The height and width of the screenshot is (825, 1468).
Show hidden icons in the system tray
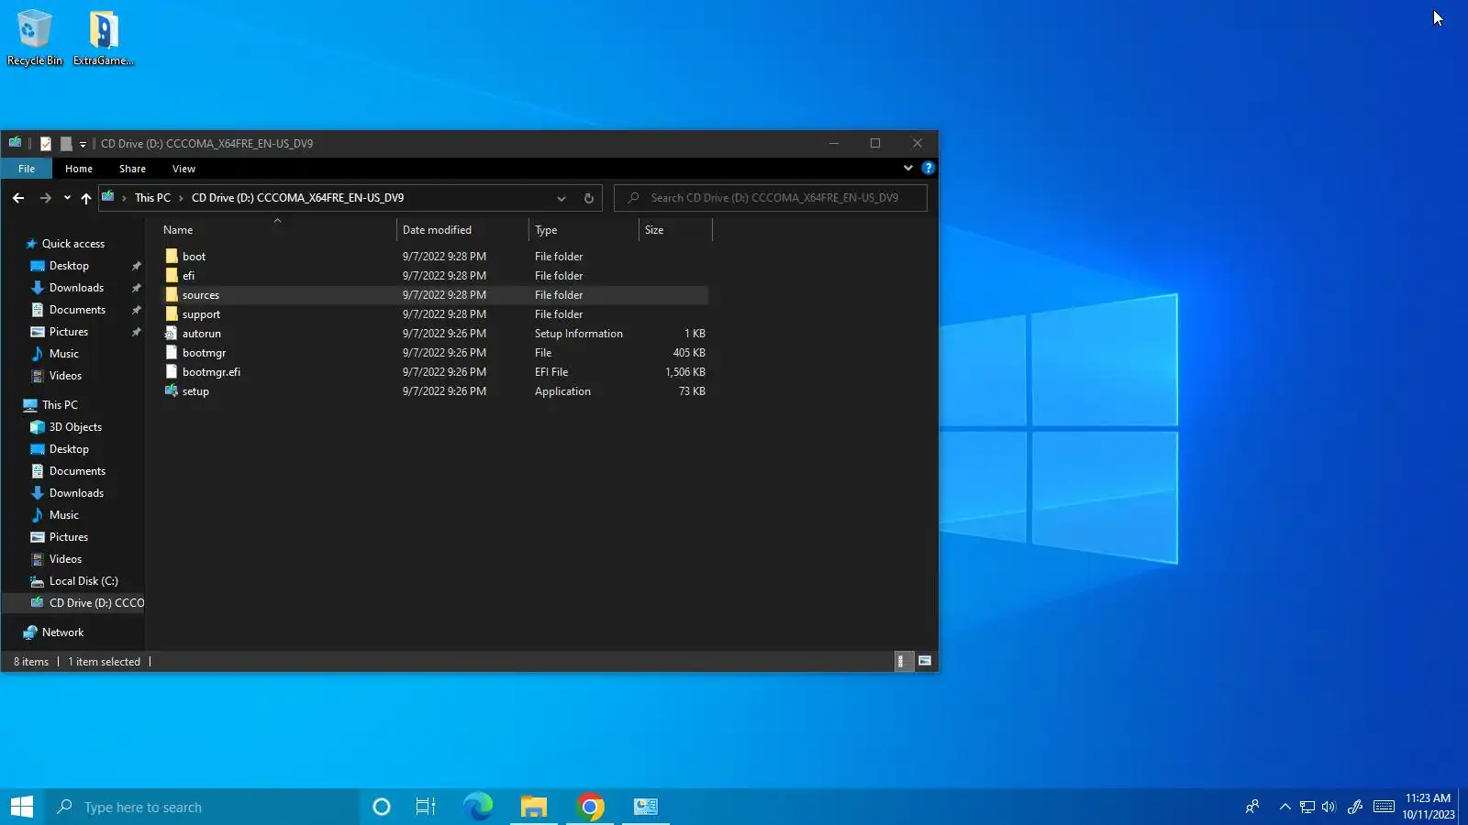click(x=1284, y=807)
